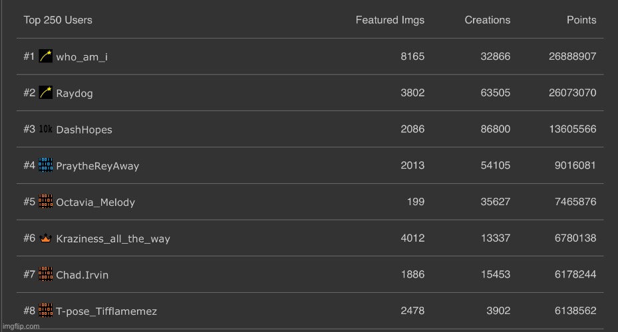
Task: Open Kraziness_all_the_way profile link
Action: point(113,239)
